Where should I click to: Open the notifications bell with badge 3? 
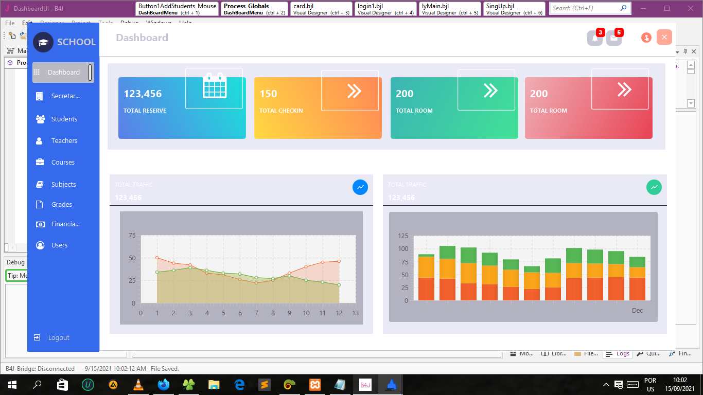[595, 38]
